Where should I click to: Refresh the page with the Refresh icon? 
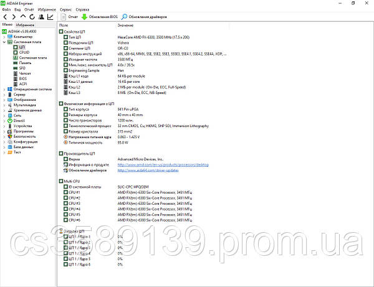[32, 17]
